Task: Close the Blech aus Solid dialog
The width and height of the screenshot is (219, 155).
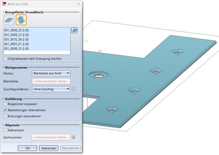Action: click(x=78, y=4)
